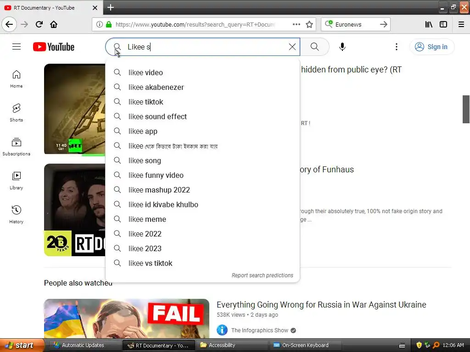Image resolution: width=470 pixels, height=352 pixels.
Task: Select suggestion "likee akabenezer"
Action: pos(202,87)
